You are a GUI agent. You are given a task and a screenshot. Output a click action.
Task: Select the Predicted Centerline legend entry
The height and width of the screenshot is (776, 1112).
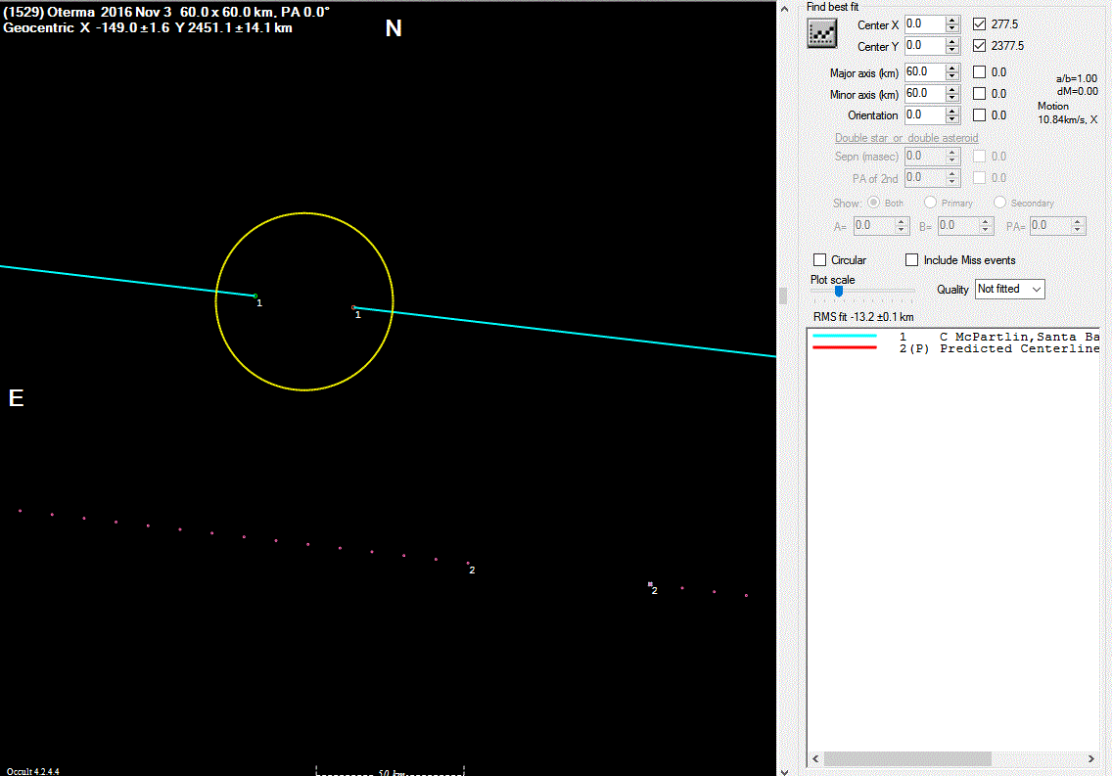tap(1018, 348)
